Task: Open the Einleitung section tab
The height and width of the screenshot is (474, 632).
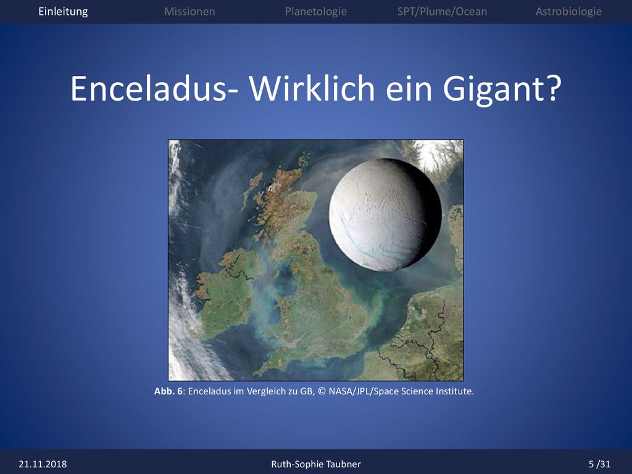Action: pyautogui.click(x=63, y=12)
